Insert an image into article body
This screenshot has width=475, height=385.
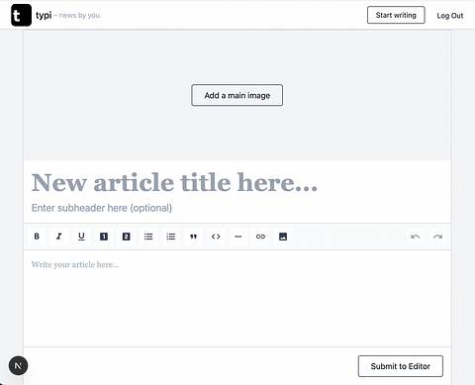[283, 237]
